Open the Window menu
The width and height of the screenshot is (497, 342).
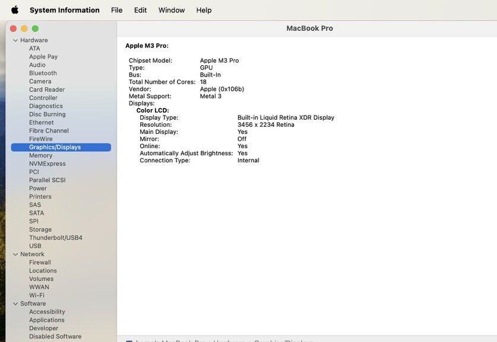(x=171, y=10)
